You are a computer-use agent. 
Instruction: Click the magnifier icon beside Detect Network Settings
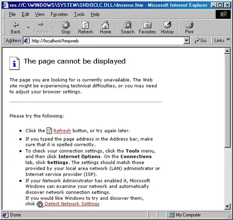[40, 204]
